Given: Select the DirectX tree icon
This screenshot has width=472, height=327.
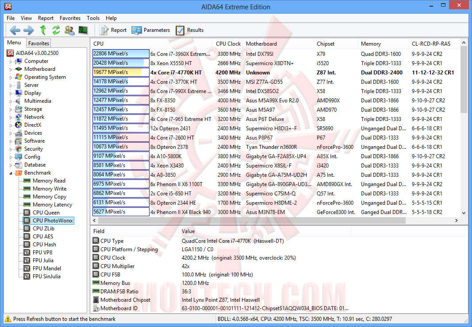Looking at the screenshot, I should pos(19,125).
